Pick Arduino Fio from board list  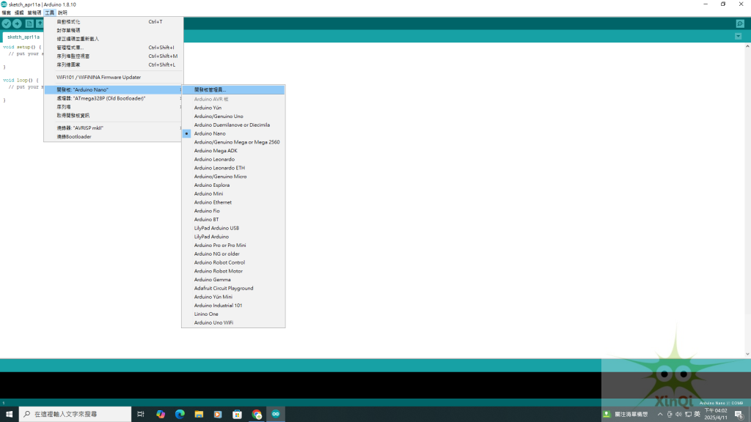coord(233,211)
